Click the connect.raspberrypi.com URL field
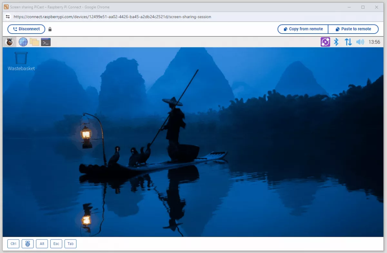 112,17
